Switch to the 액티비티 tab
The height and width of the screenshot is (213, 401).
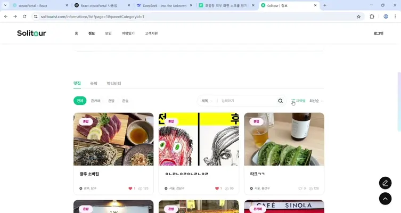tap(114, 84)
